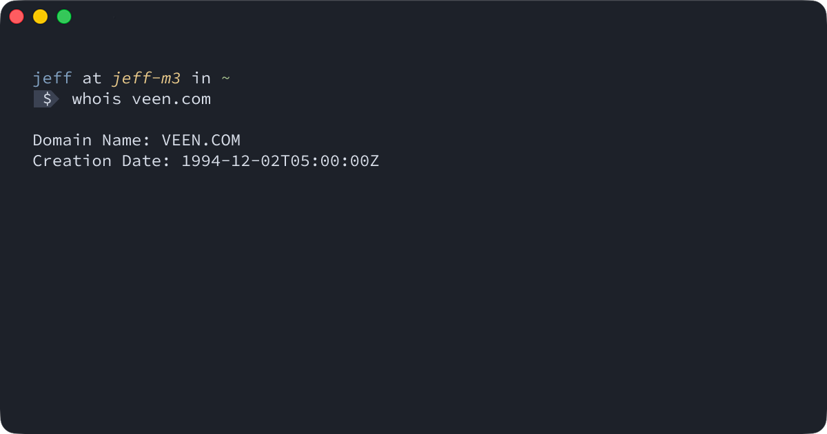Click the whois command word
This screenshot has height=434, width=827.
pyautogui.click(x=96, y=99)
